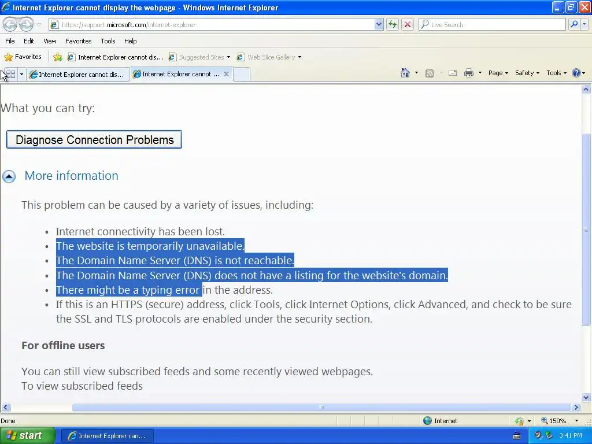Open the 'Internet Explorer cannot dis...' favorites bar link
Image resolution: width=592 pixels, height=444 pixels.
coord(115,57)
